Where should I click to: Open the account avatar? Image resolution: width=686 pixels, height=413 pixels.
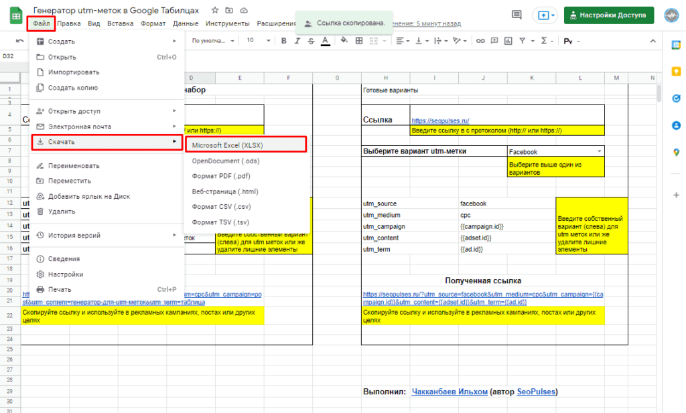(x=671, y=15)
